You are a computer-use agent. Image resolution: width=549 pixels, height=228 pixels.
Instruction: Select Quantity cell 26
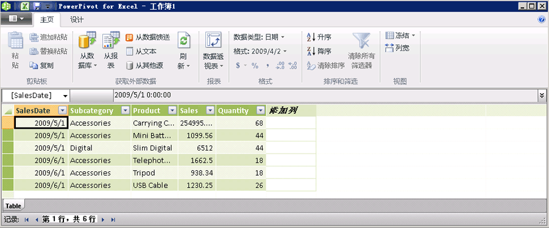241,185
